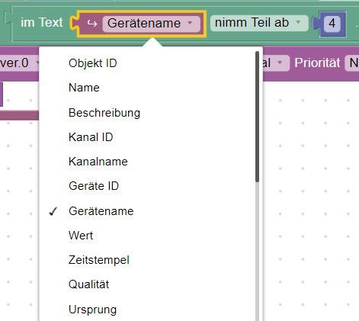Viewport: 359px width, 321px height.
Task: Click the dropdown list scrollbar thumb
Action: [257, 117]
